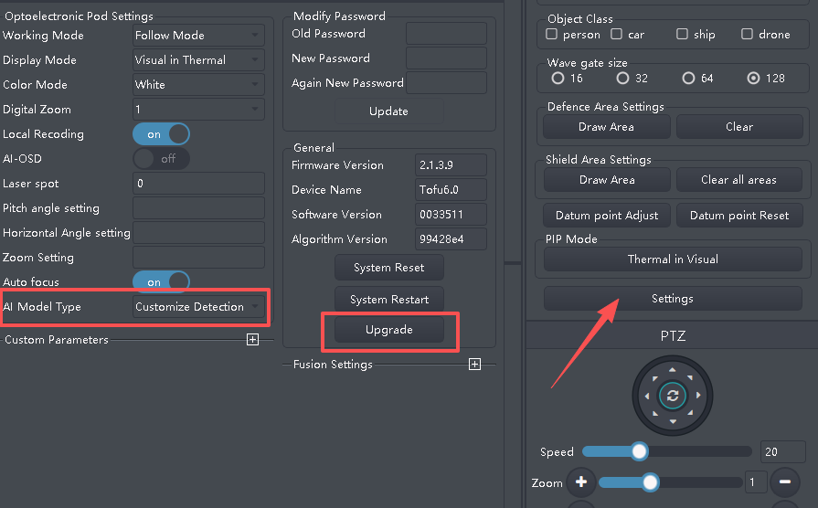Check the drone object class checkbox

[x=747, y=34]
